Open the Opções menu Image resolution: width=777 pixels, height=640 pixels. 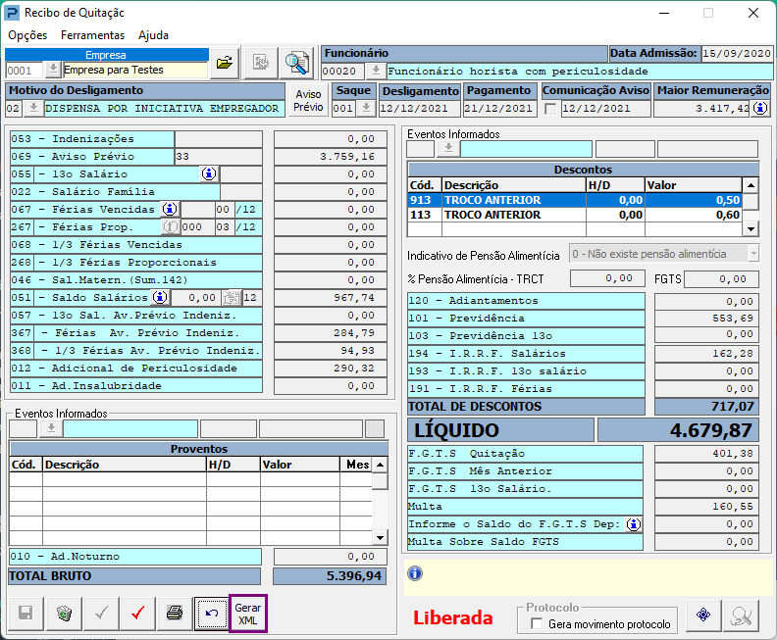click(27, 35)
